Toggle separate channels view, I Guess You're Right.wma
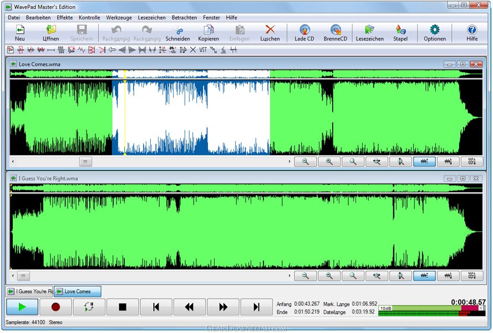493x333 pixels. coord(472,276)
